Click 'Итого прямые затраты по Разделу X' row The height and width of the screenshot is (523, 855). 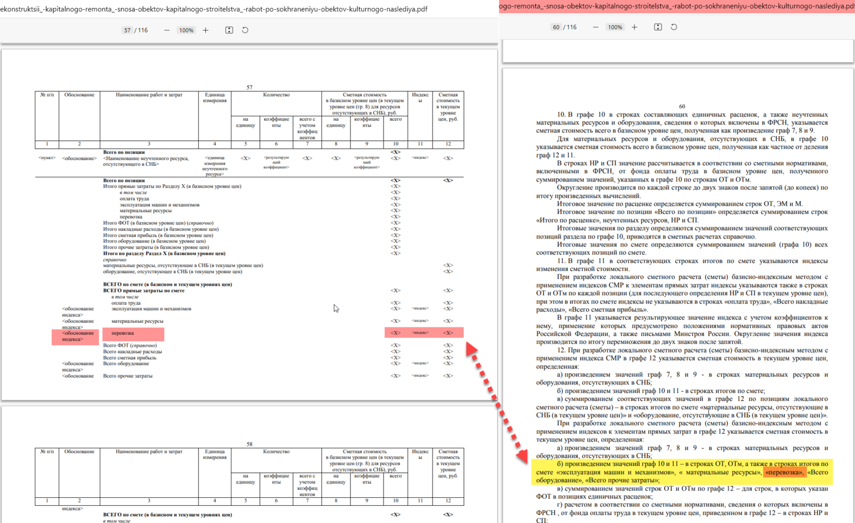[172, 187]
